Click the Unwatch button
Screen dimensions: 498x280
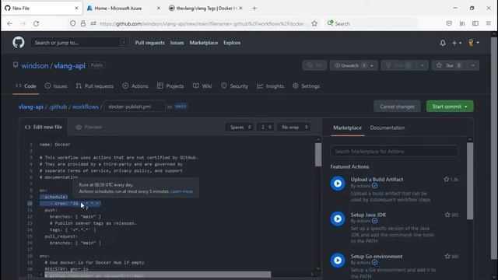point(349,65)
